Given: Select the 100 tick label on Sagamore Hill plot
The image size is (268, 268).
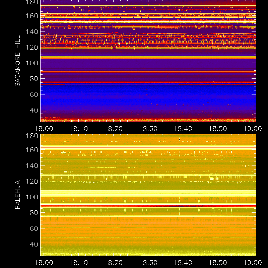Looking at the screenshot, I should [x=32, y=63].
